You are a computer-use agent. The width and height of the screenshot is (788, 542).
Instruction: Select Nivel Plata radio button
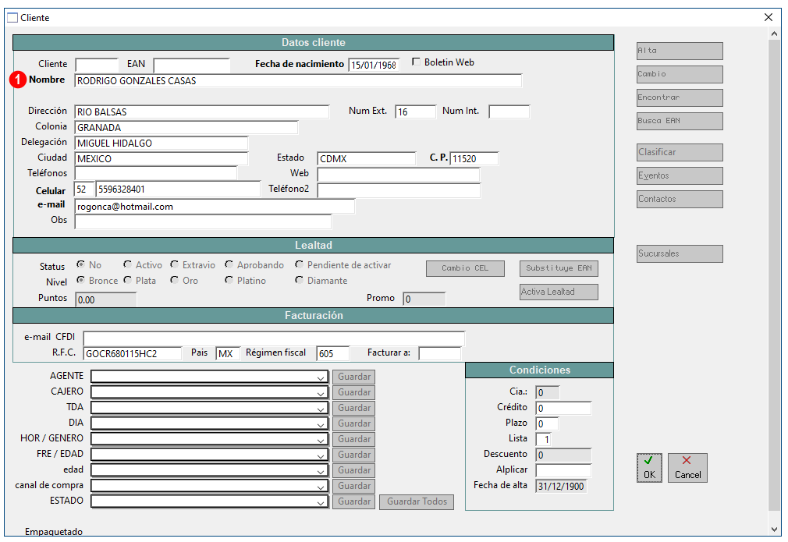128,280
